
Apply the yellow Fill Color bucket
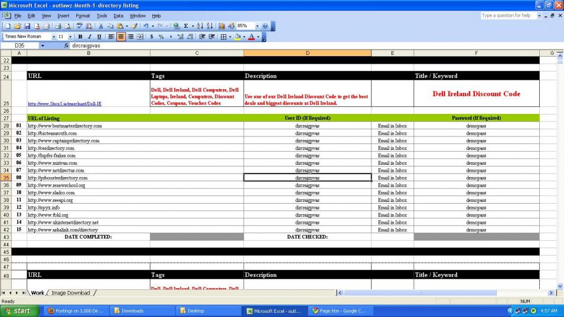(237, 37)
